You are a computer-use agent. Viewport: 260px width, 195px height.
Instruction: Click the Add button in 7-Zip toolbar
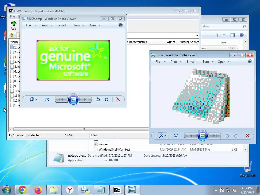point(14,25)
